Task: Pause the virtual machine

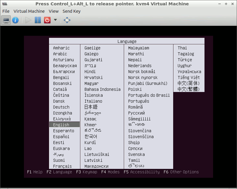Action: (38, 20)
